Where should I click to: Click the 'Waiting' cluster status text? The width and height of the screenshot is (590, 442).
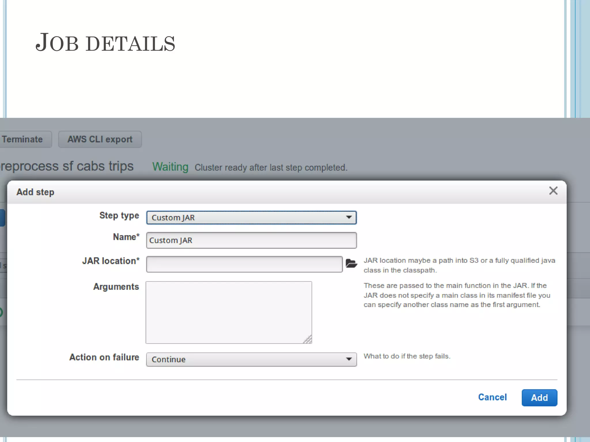coord(170,167)
